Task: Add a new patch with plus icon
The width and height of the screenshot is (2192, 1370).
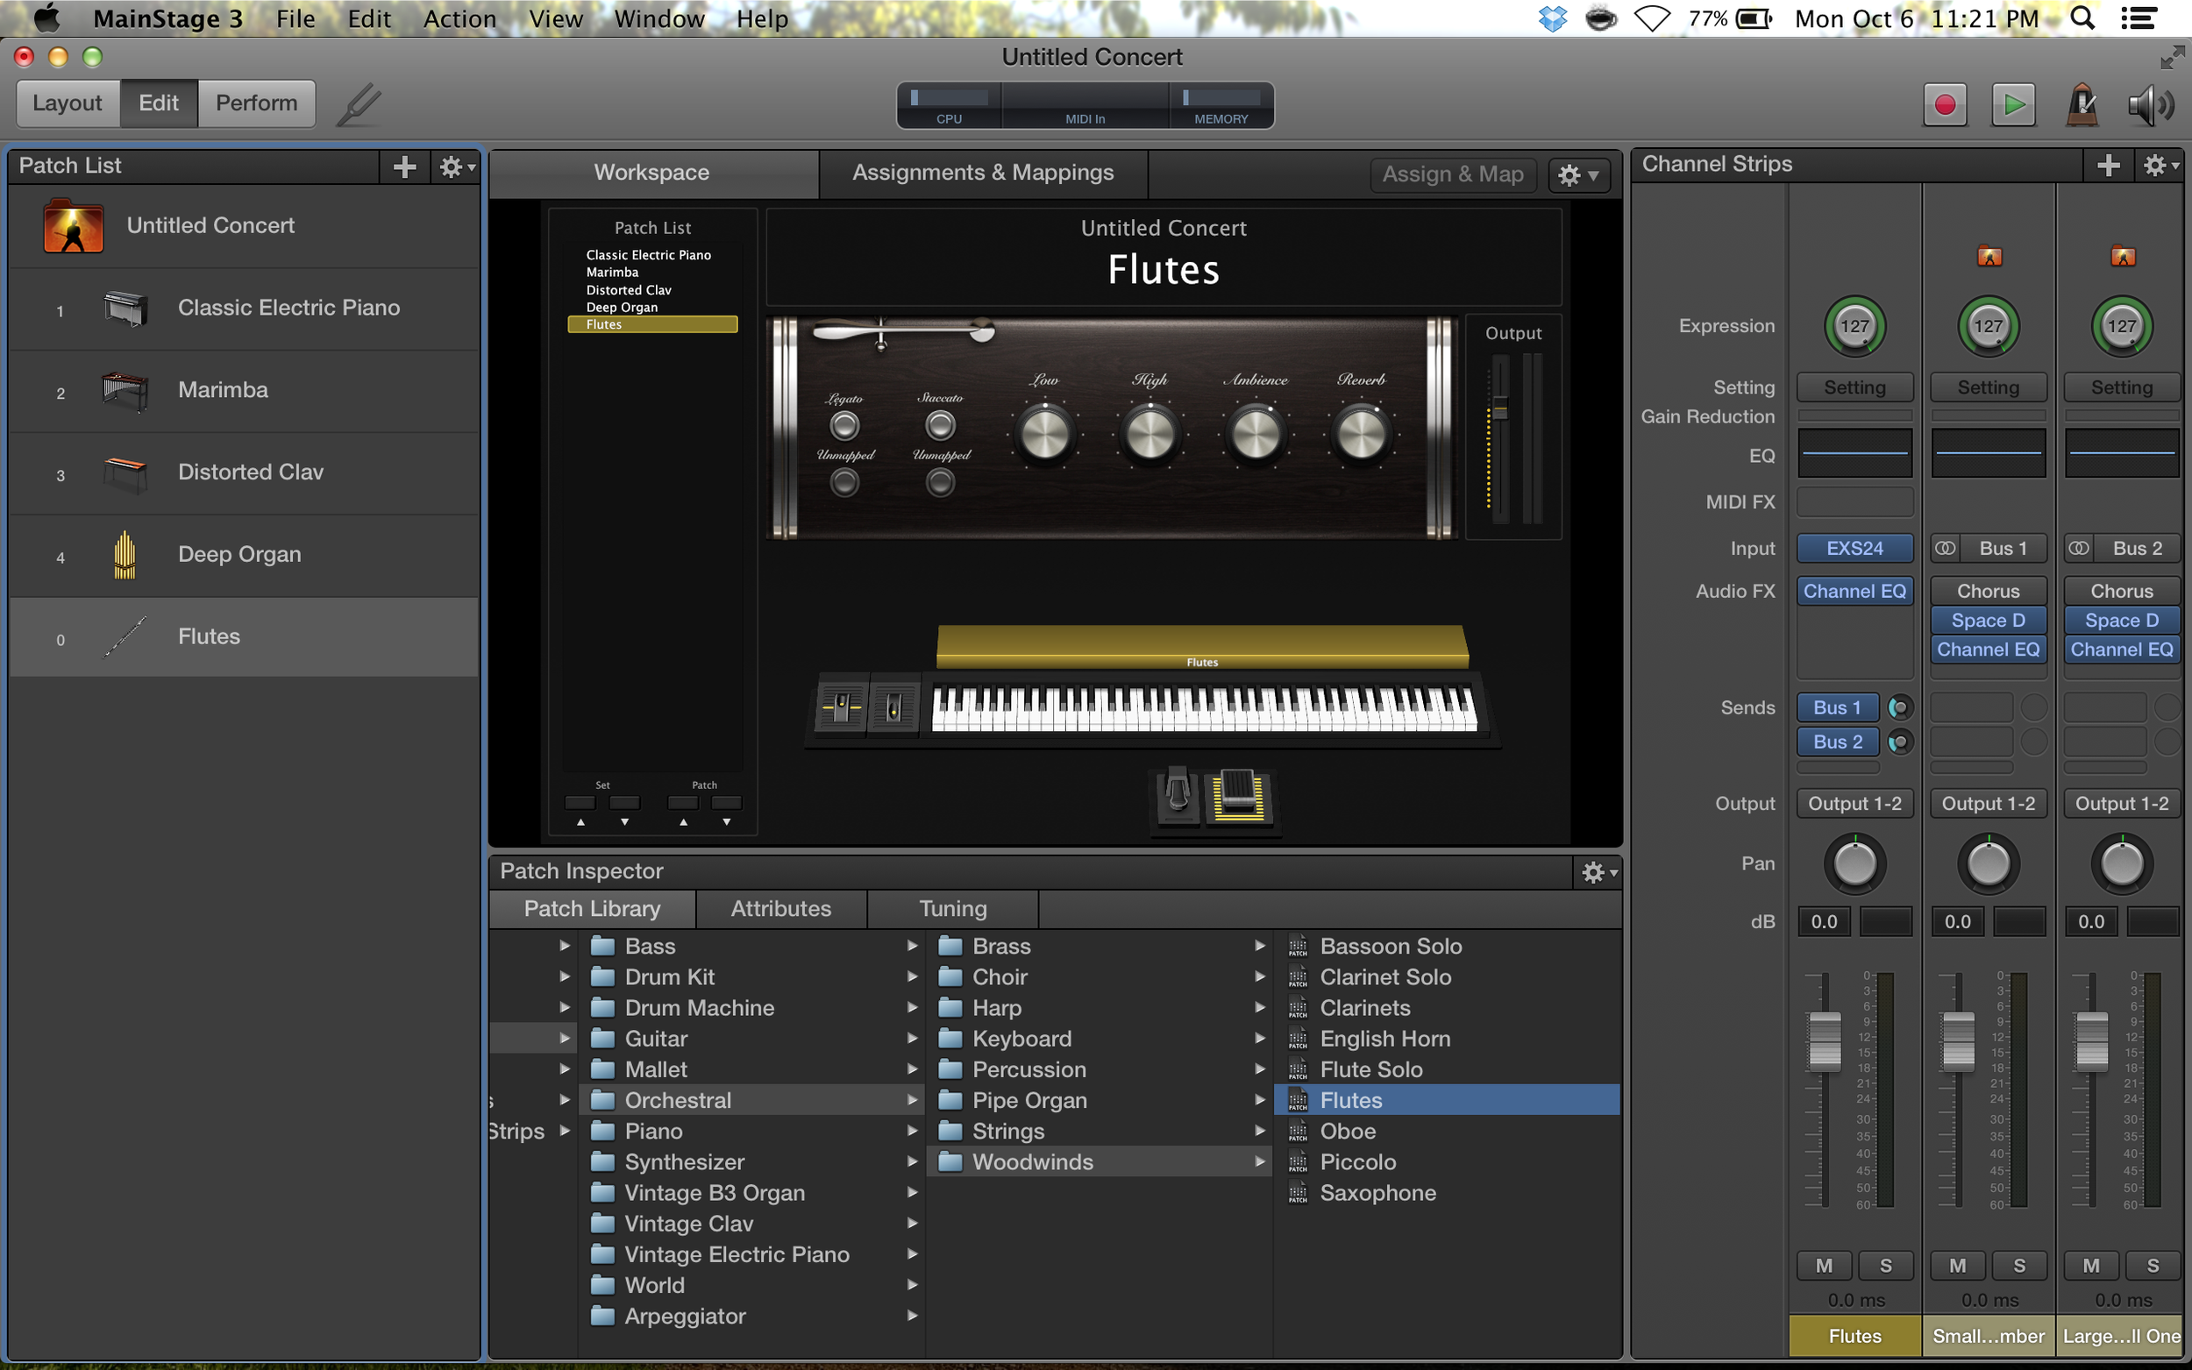Action: [404, 166]
